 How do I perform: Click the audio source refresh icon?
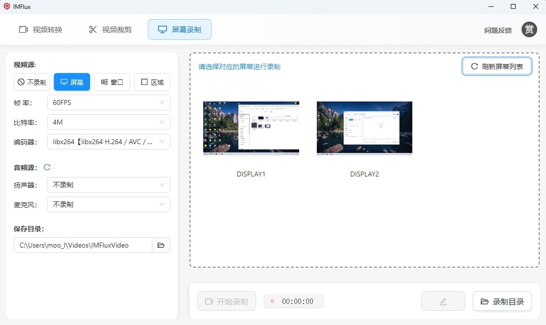(47, 167)
